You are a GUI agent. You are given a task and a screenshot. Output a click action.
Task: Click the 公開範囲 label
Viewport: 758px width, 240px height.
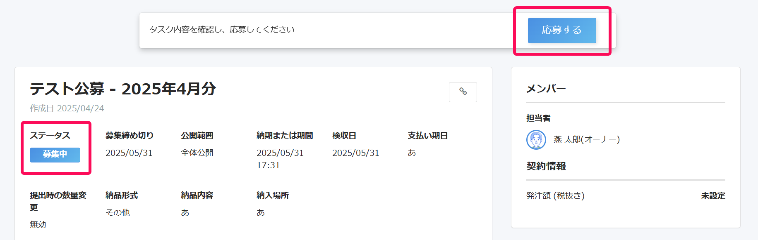pos(197,136)
